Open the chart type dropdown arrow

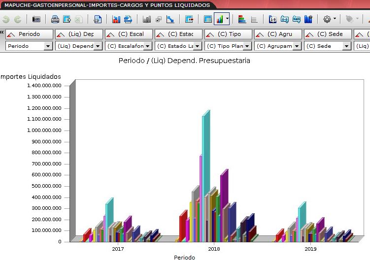(227, 18)
